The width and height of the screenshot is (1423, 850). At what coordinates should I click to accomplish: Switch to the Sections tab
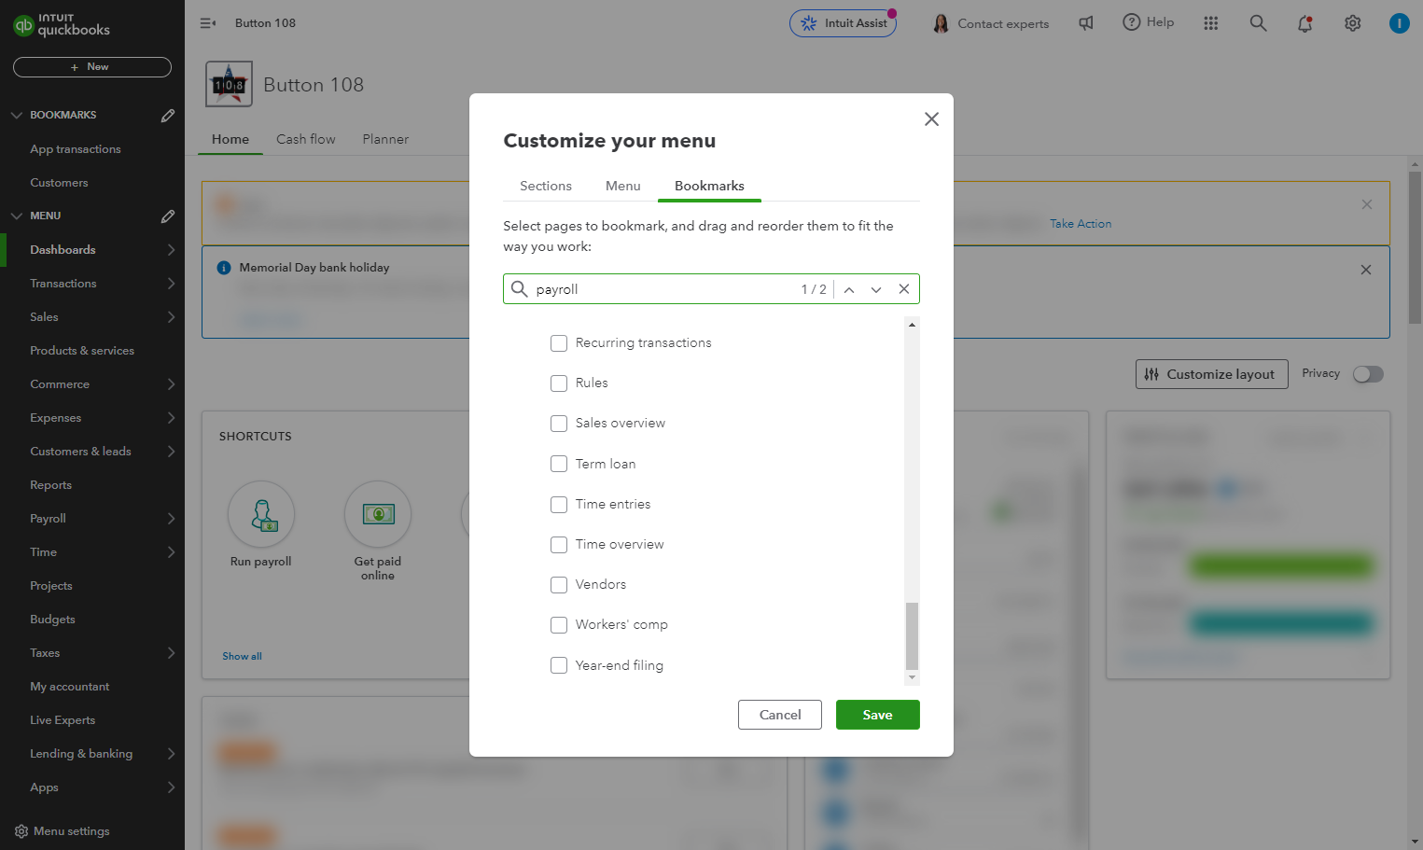click(x=546, y=186)
